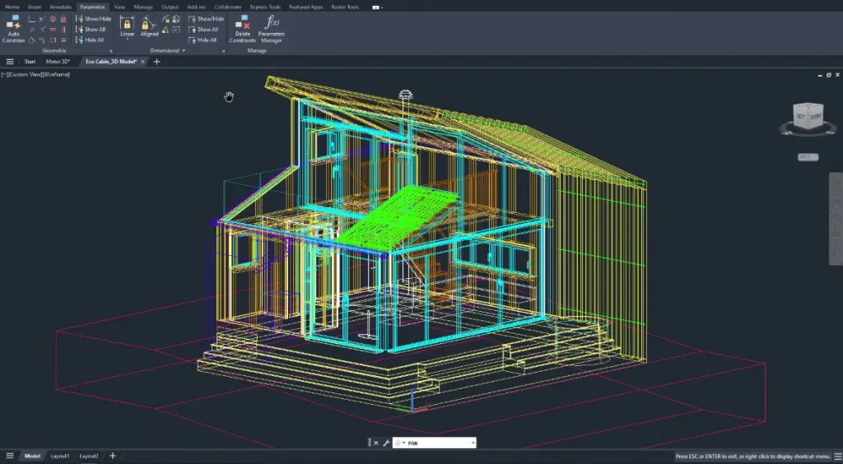Expand the Dimensional panel dropdown

184,50
